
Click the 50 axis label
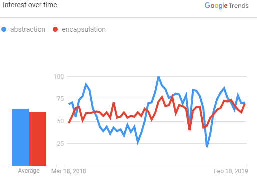click(x=60, y=121)
